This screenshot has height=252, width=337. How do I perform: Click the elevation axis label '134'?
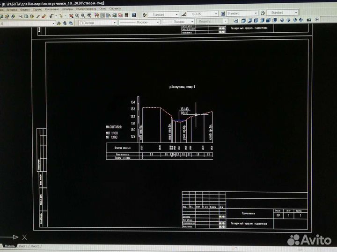(x=133, y=102)
